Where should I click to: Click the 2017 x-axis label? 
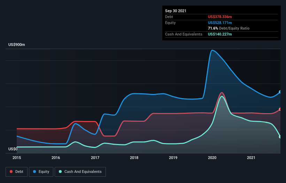click(95, 158)
